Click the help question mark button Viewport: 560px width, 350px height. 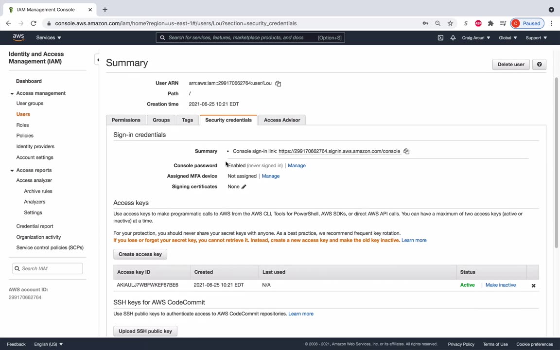[x=539, y=64]
